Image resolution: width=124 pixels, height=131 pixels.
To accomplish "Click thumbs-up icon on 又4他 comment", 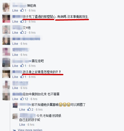I will 22,32.
